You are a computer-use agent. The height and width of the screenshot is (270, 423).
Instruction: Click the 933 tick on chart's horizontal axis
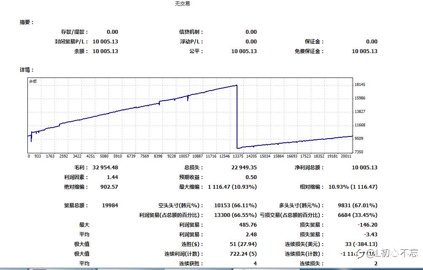point(38,156)
